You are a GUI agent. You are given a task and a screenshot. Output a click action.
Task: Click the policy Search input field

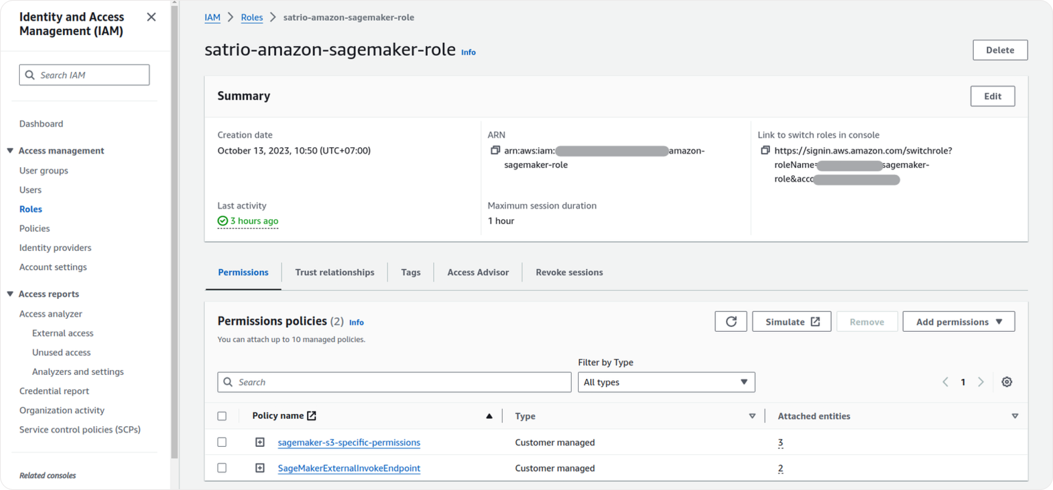394,382
